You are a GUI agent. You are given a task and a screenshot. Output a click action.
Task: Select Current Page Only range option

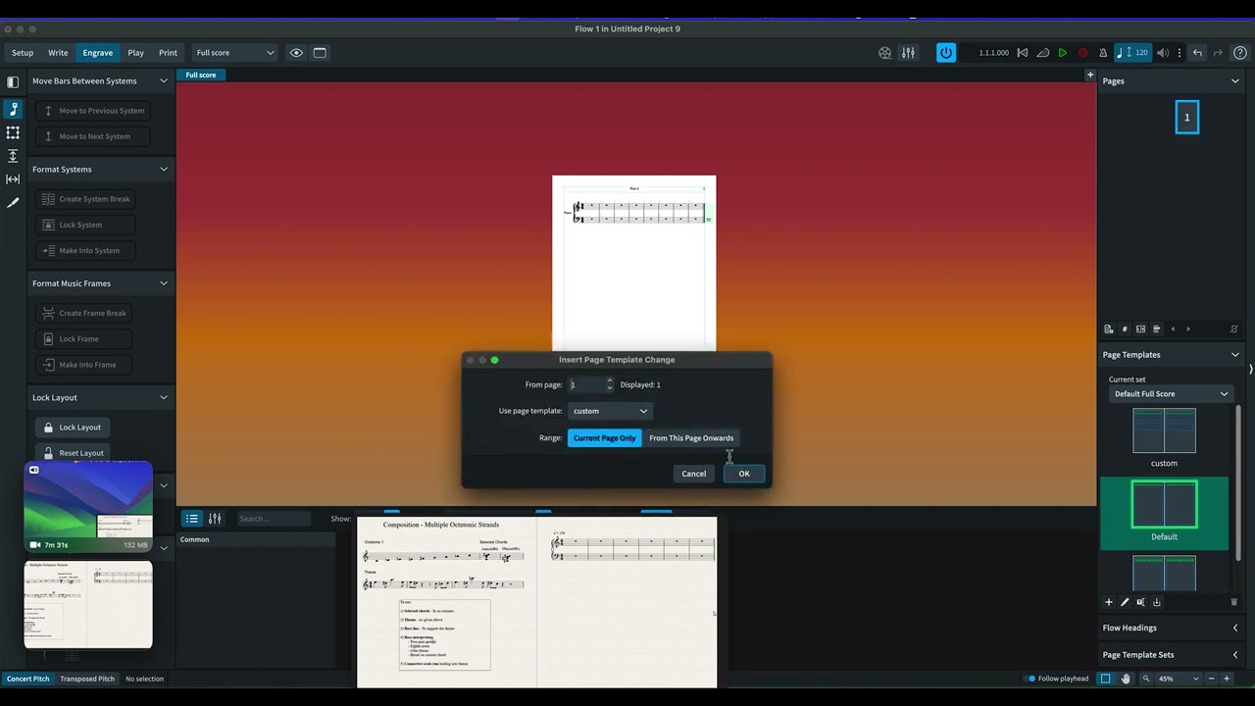click(x=604, y=438)
